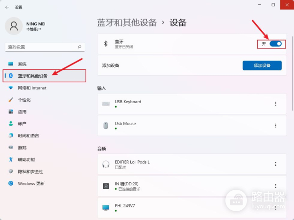Open 时间和语言 settings
Viewport: 294px width, 220px height.
tap(45, 135)
